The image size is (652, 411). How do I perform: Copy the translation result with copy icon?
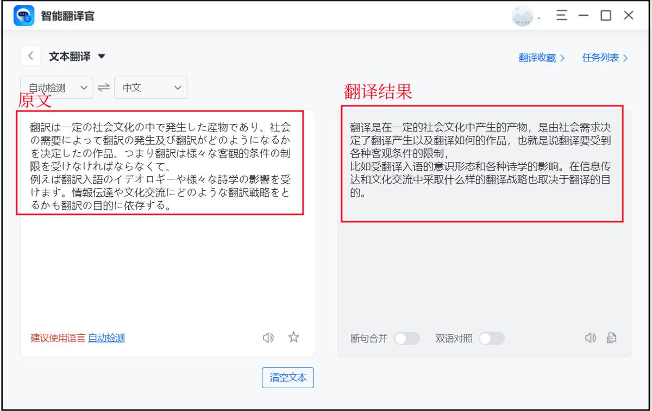pyautogui.click(x=611, y=338)
